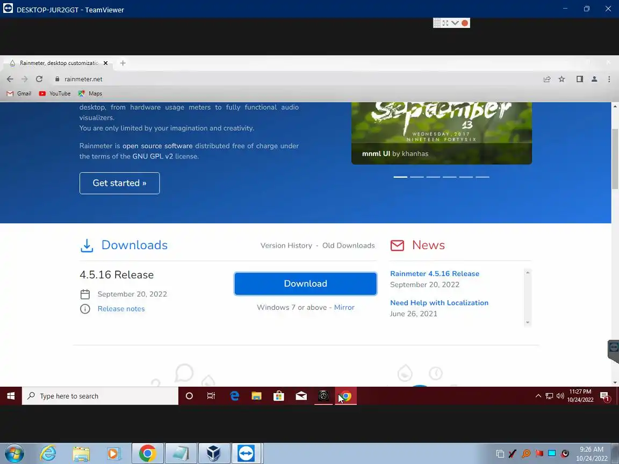Click the Chrome icon on remote taskbar
Viewport: 619px width, 464px height.
click(346, 396)
